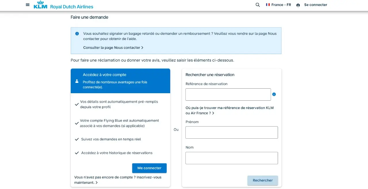The image size is (368, 189).
Task: Click the Accédez à votre compte header
Action: pos(104,75)
